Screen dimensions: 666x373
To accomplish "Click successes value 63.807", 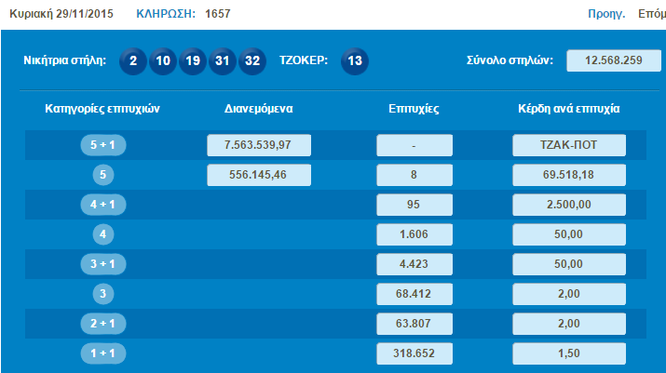I will pyautogui.click(x=415, y=324).
